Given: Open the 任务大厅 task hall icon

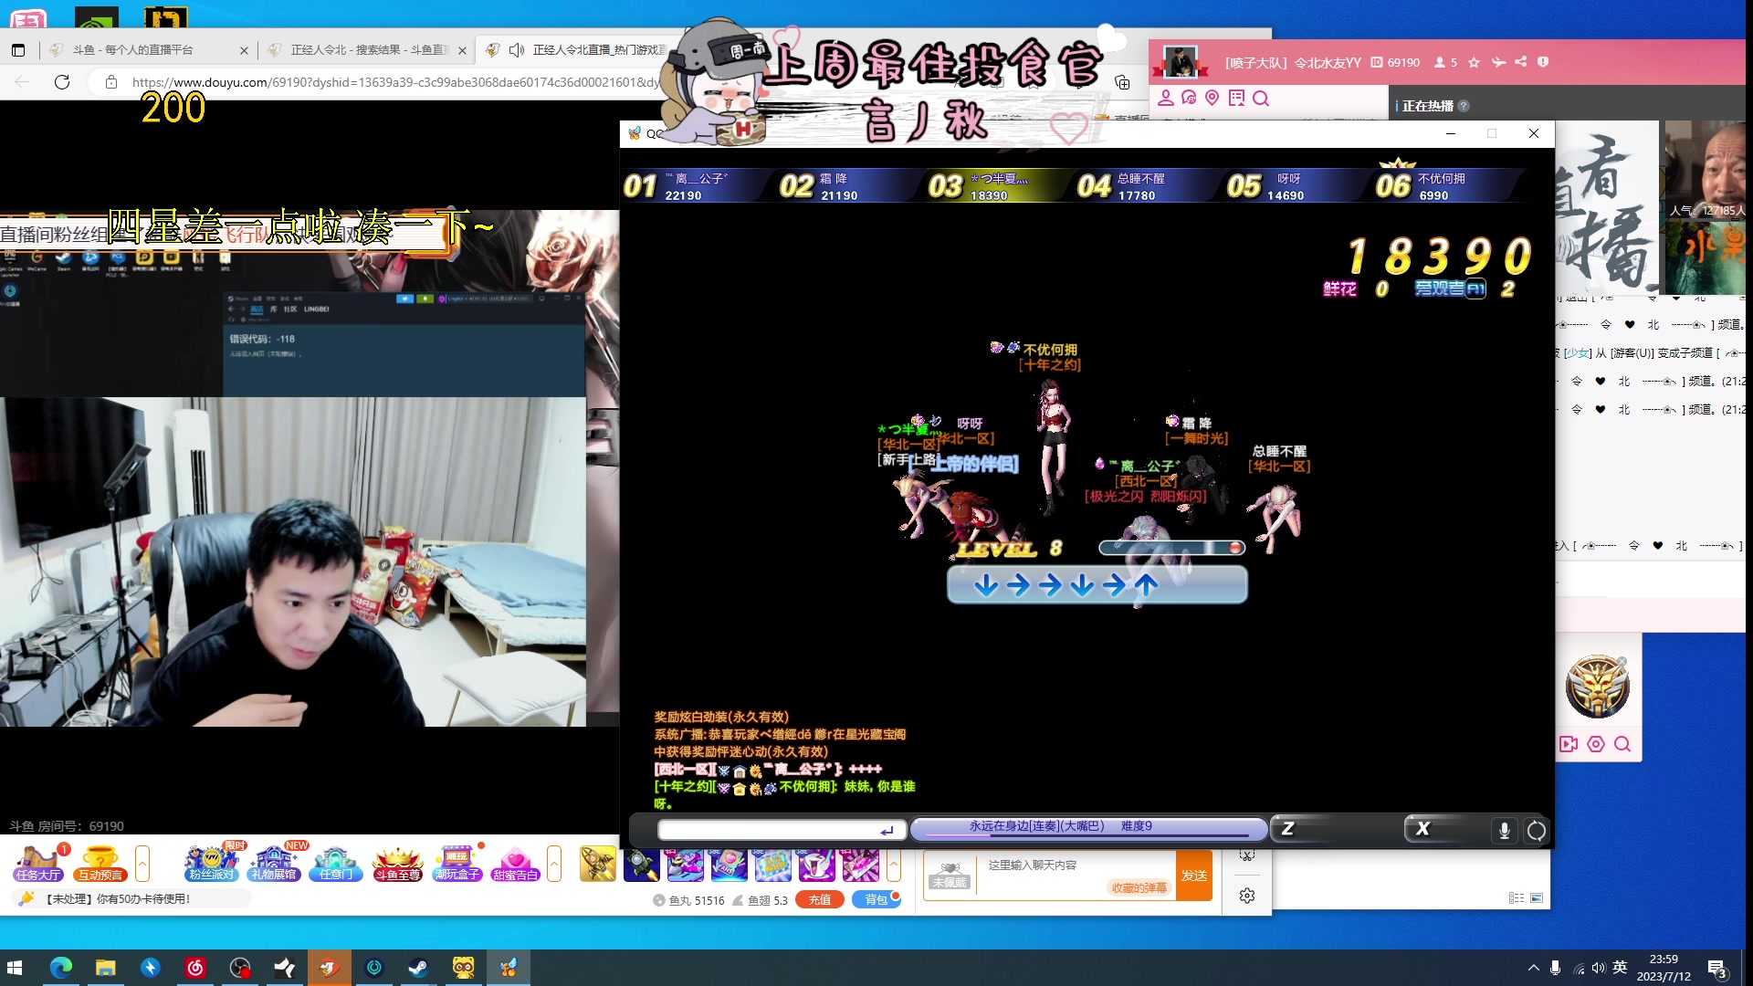Looking at the screenshot, I should [37, 863].
